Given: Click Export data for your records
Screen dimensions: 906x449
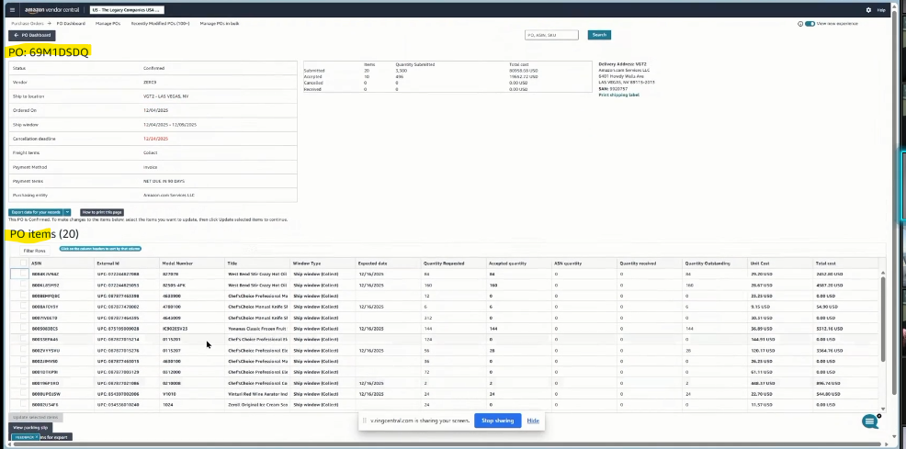Looking at the screenshot, I should tap(36, 212).
